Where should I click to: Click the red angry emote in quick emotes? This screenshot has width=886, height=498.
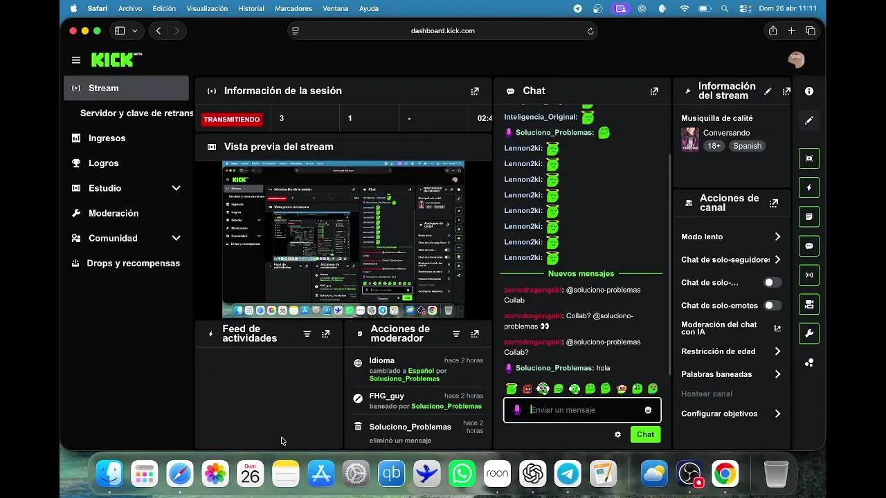coord(527,389)
